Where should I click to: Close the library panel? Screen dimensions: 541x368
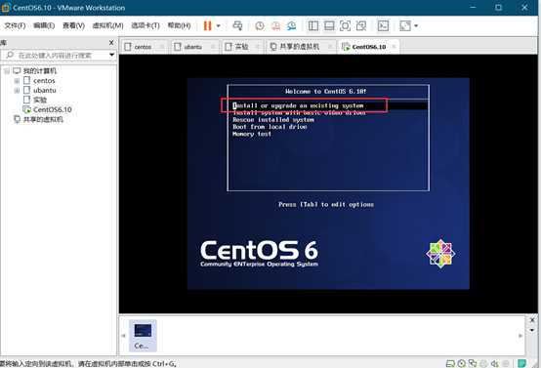111,42
